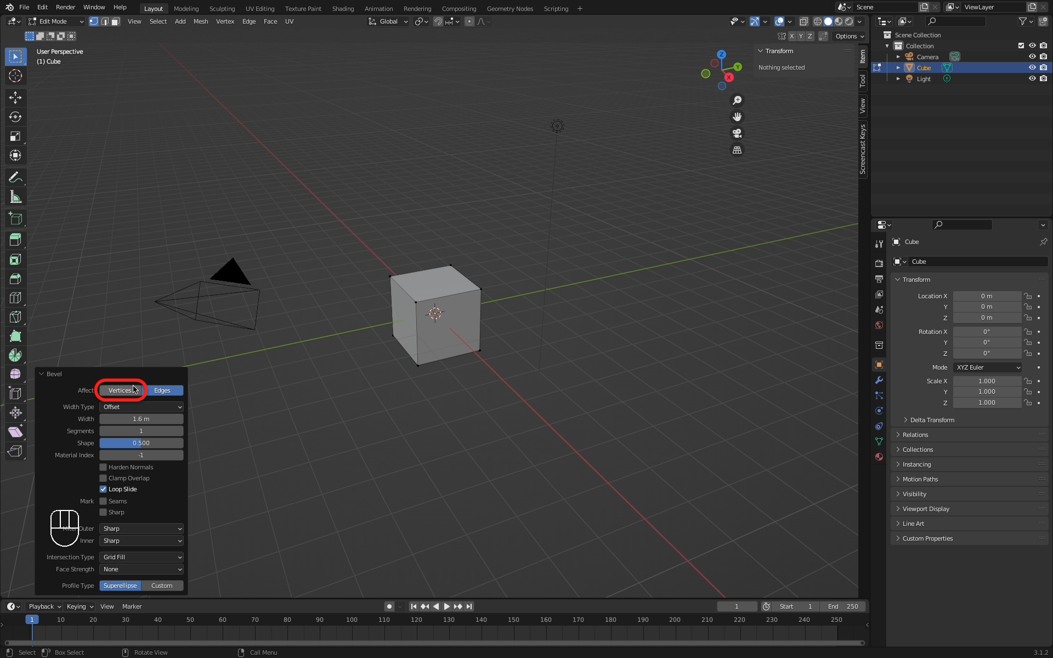Open Intersection Type Grid Fill dropdown
The width and height of the screenshot is (1053, 658).
click(141, 557)
